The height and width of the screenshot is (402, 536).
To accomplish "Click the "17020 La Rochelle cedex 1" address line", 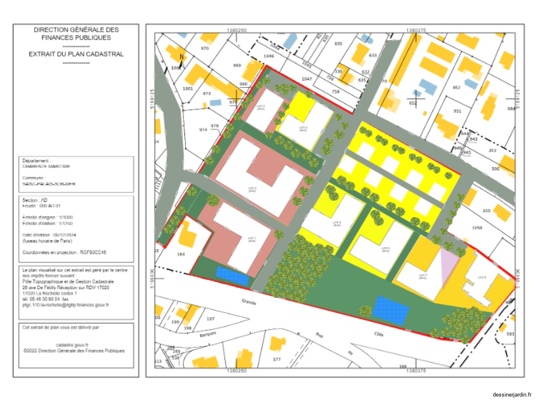I will (49, 294).
